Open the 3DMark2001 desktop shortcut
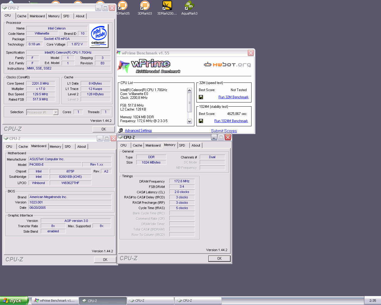The image size is (381, 305). 167,8
